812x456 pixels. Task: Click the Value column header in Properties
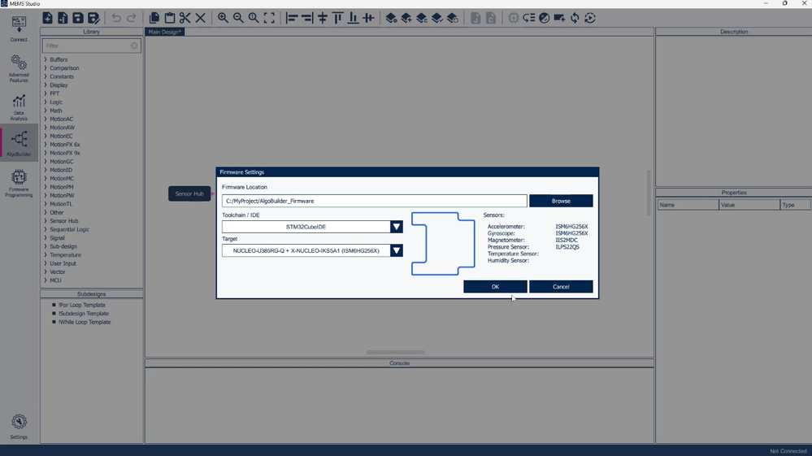pos(749,205)
